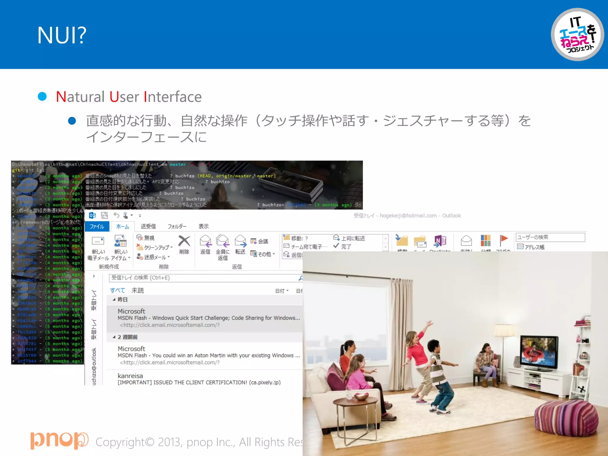Click the OneNote icon in ribbon
This screenshot has height=456, width=608.
pyautogui.click(x=440, y=240)
